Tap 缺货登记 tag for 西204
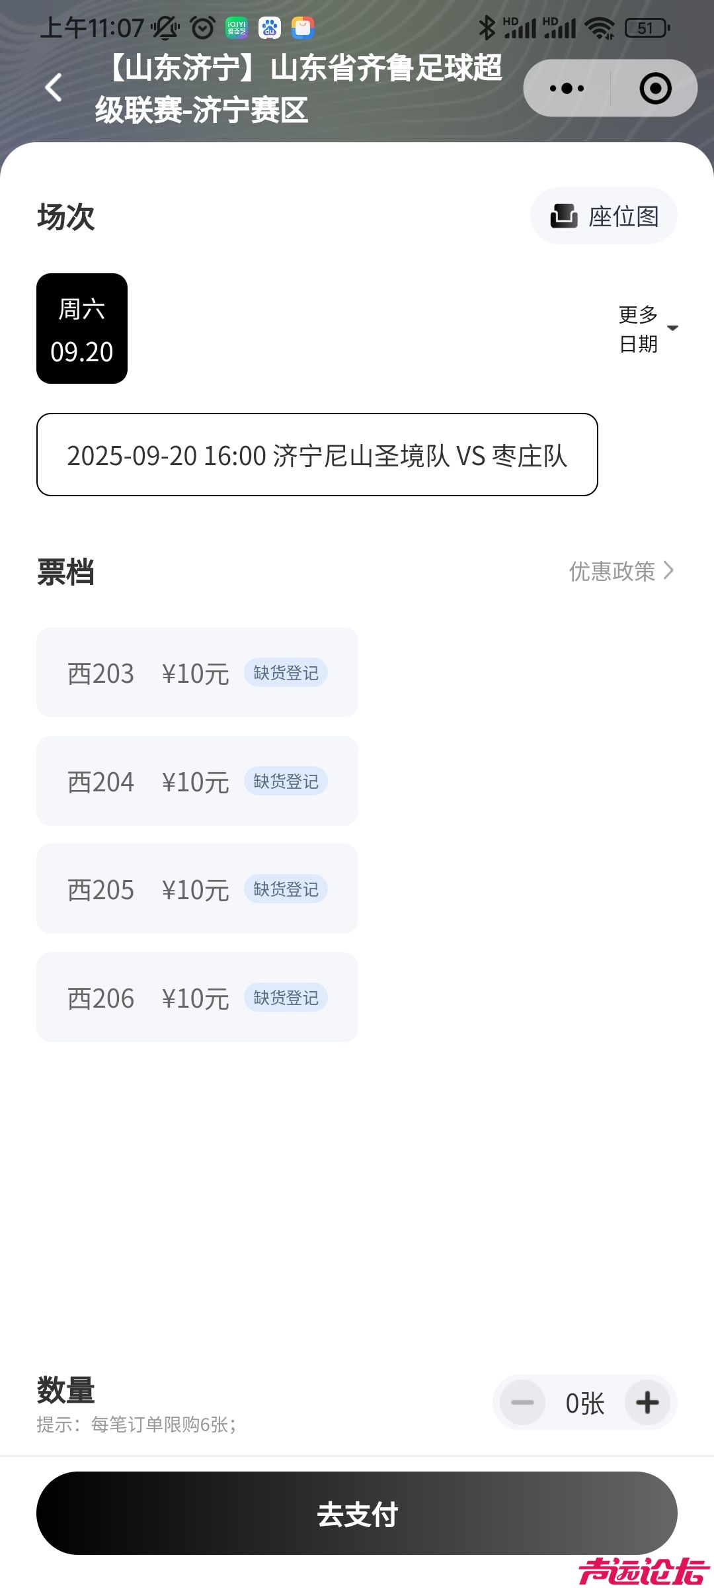714x1588 pixels. [286, 781]
